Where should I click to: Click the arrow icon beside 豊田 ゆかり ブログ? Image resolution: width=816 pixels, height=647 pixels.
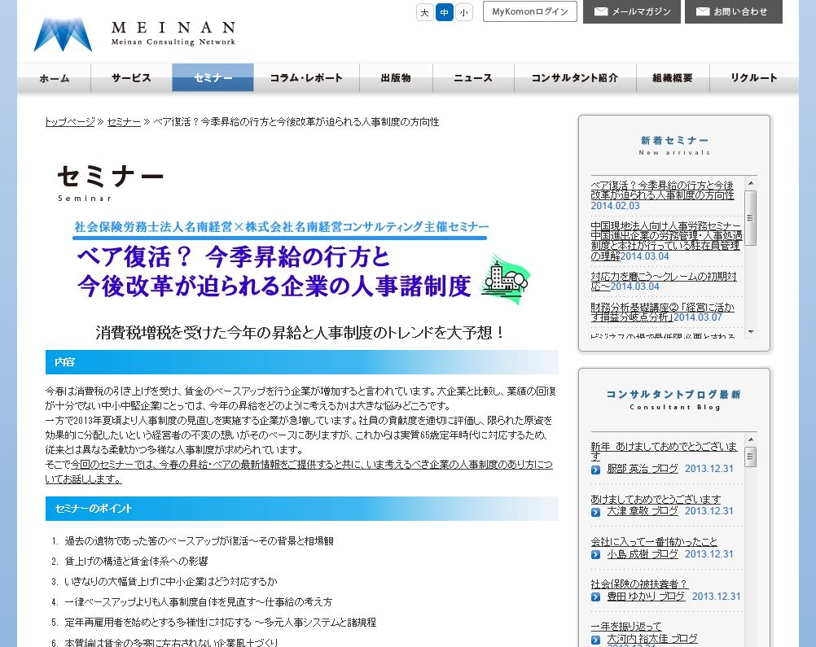[596, 597]
